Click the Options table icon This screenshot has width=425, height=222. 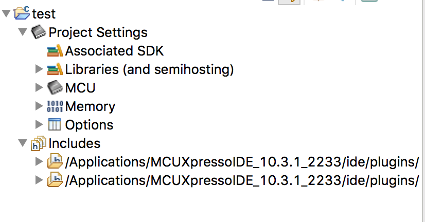point(55,125)
